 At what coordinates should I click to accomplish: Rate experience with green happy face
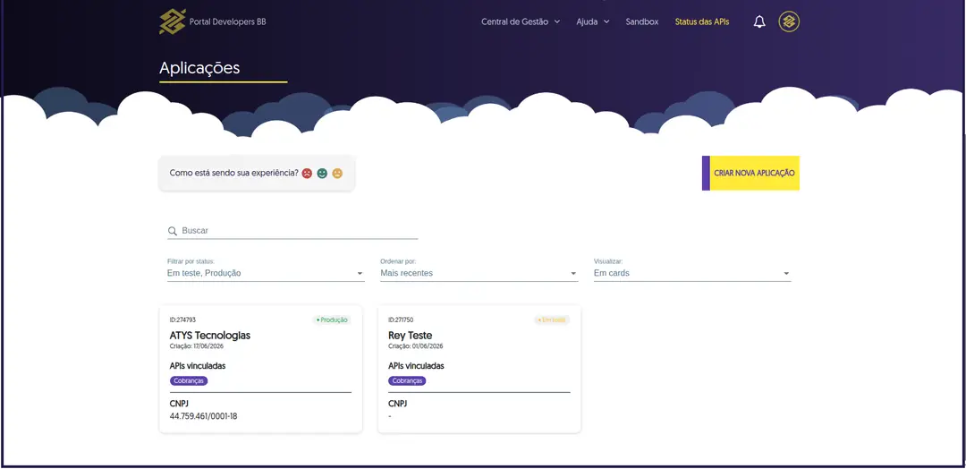322,174
